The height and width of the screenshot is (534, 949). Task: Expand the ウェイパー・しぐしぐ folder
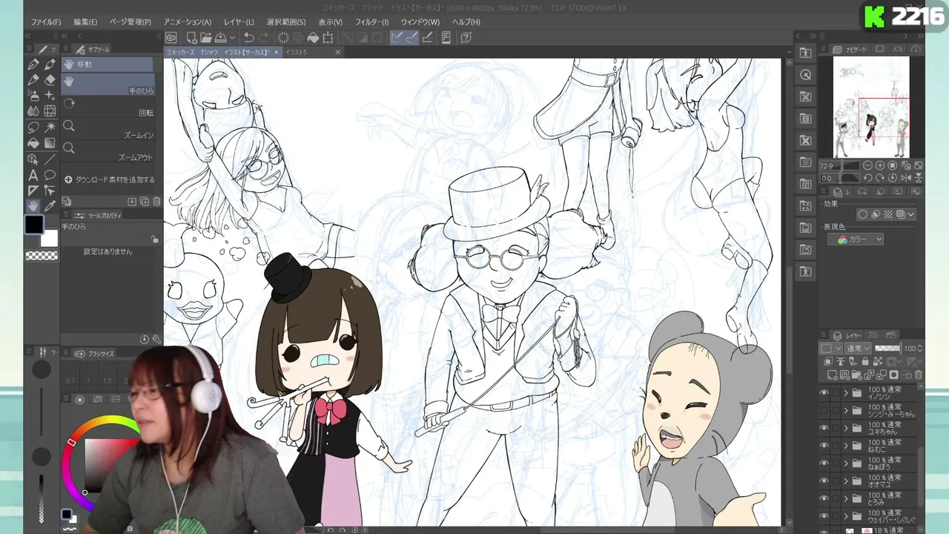[846, 515]
